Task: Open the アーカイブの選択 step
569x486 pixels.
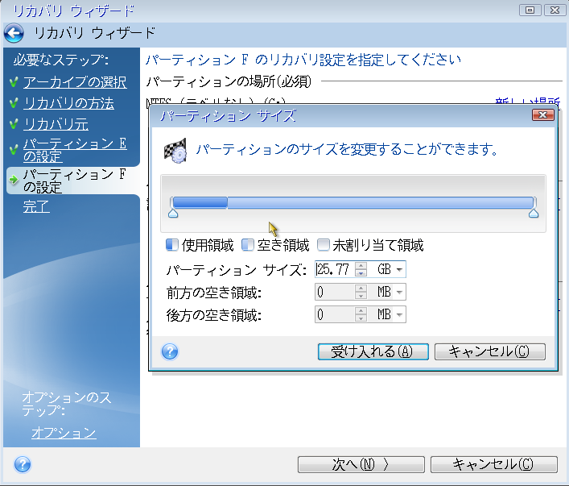Action: pyautogui.click(x=74, y=82)
